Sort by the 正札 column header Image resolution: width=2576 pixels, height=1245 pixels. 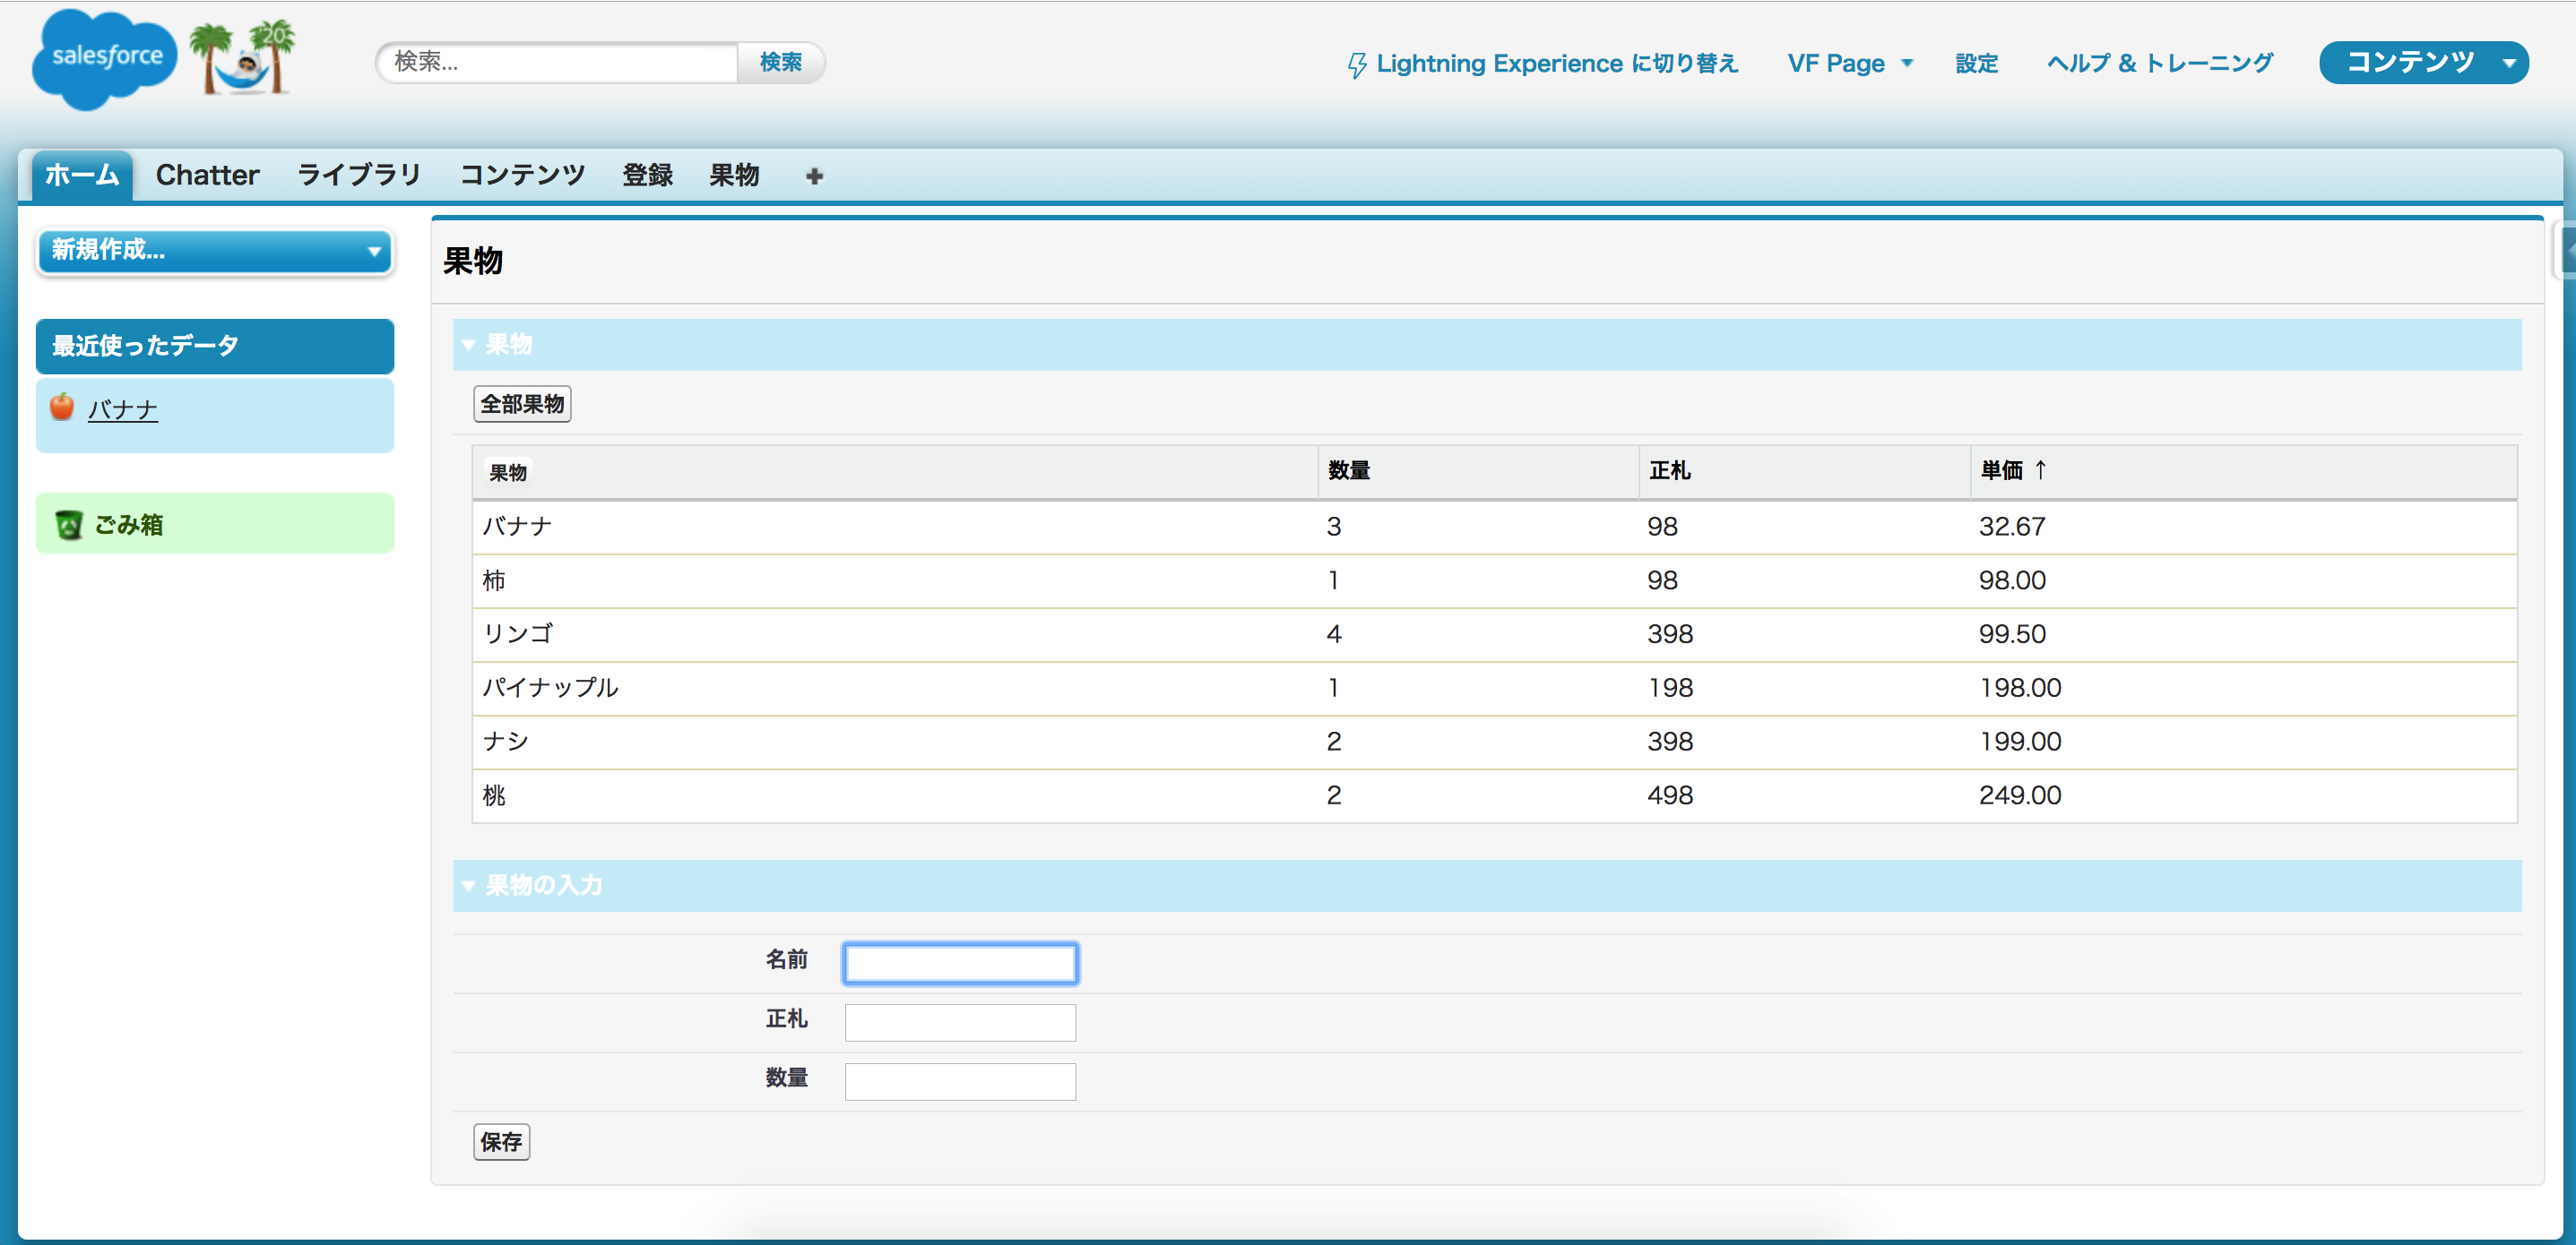1669,470
